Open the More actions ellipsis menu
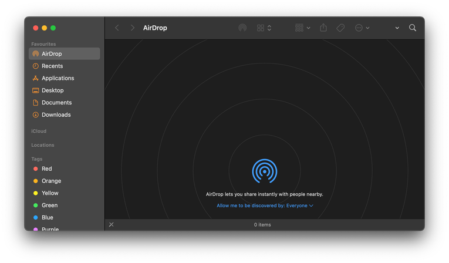Screen dimensions: 449x263 pyautogui.click(x=362, y=28)
